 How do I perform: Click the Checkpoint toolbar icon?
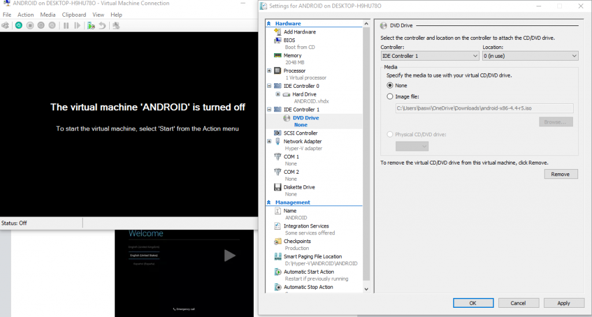(x=91, y=25)
